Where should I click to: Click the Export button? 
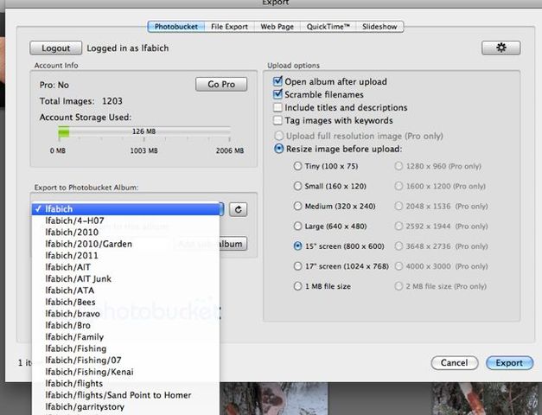(x=509, y=363)
